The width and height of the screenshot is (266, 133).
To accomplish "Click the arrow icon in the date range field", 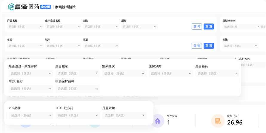I will click(258, 27).
